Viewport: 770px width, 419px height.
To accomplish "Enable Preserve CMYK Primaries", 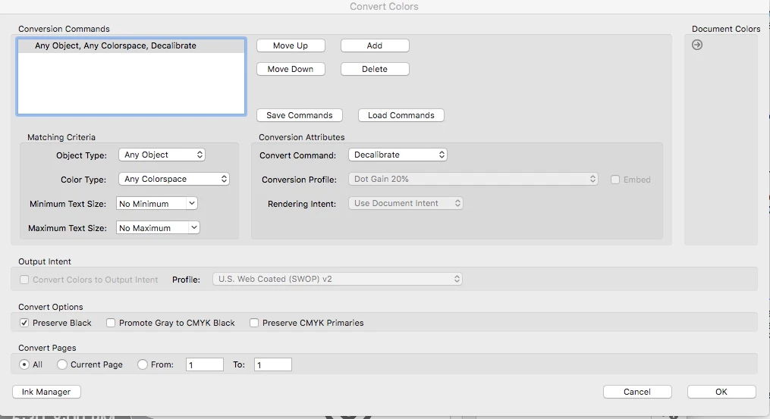I will 254,323.
